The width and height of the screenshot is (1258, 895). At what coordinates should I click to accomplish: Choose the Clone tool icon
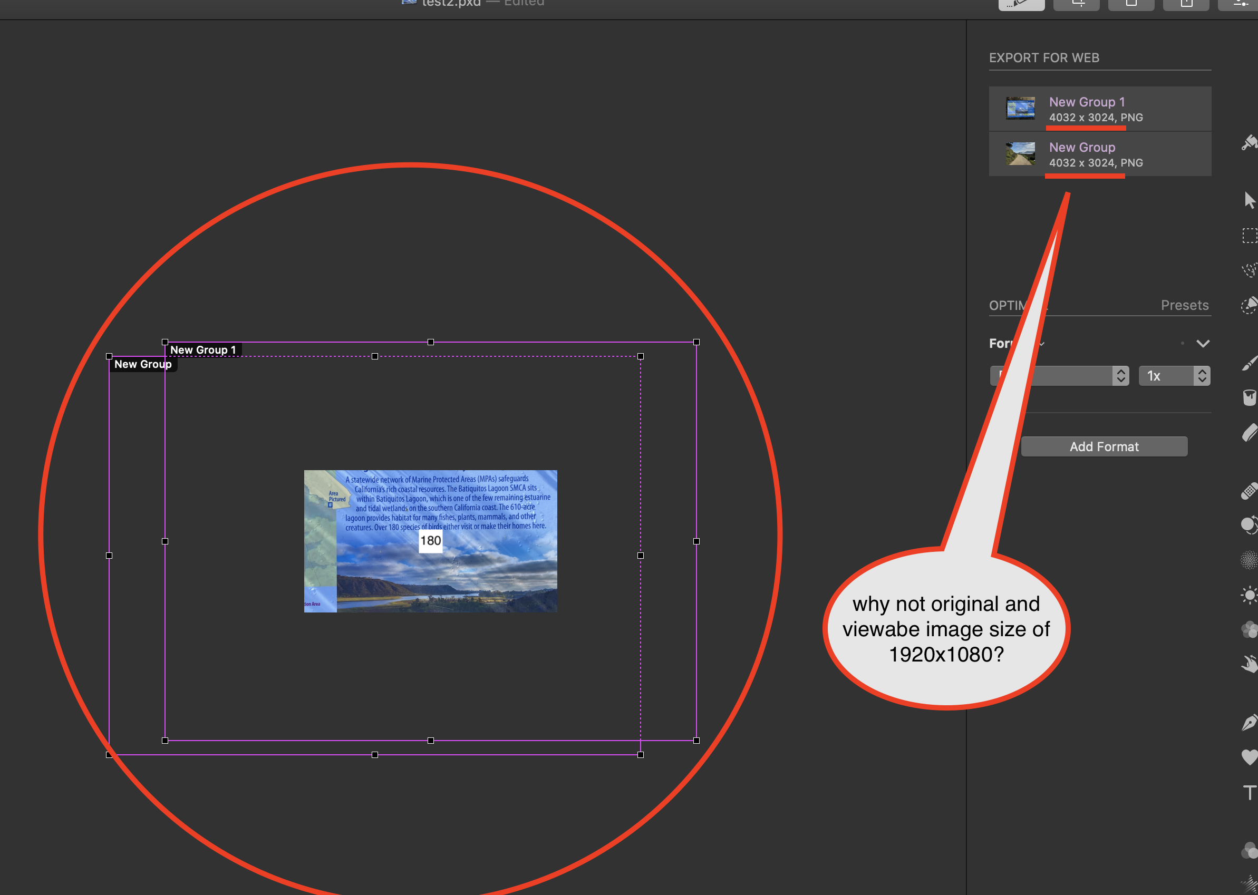coord(1250,525)
